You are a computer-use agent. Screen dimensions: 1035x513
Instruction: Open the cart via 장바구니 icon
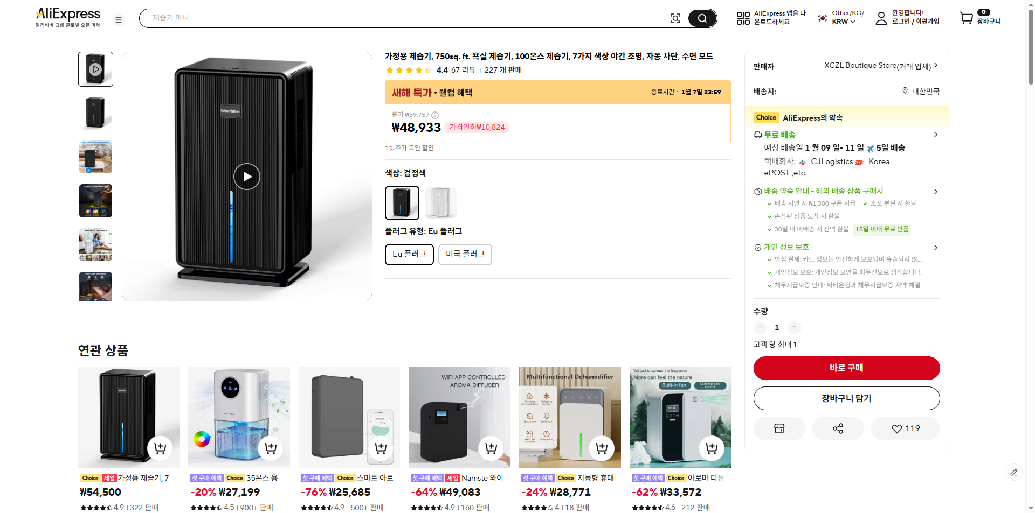(x=967, y=18)
